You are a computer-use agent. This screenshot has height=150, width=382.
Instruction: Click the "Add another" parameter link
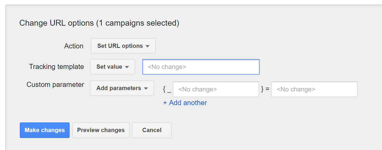click(188, 103)
